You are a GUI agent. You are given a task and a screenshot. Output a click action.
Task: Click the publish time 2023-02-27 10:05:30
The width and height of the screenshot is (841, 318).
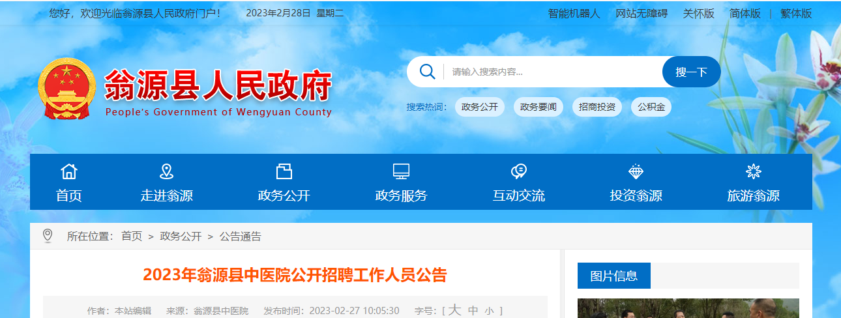354,311
